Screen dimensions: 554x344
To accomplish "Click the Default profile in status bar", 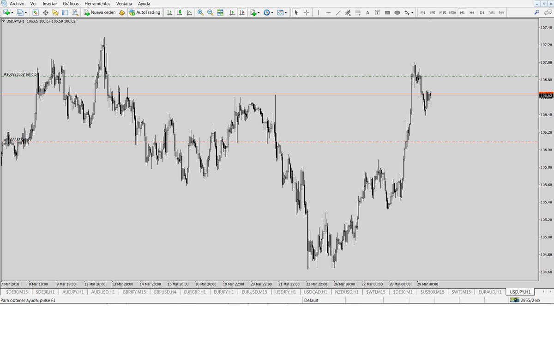I will [x=311, y=300].
